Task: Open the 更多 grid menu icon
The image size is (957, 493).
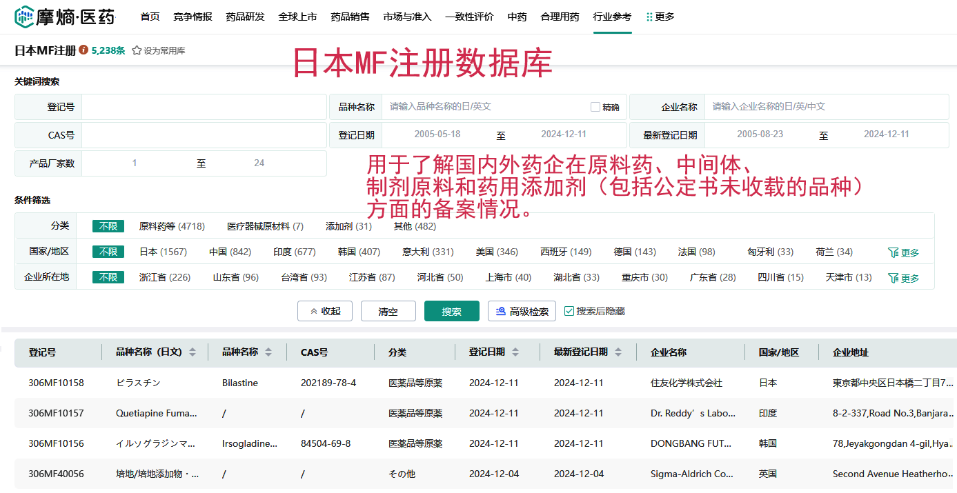Action: click(649, 17)
